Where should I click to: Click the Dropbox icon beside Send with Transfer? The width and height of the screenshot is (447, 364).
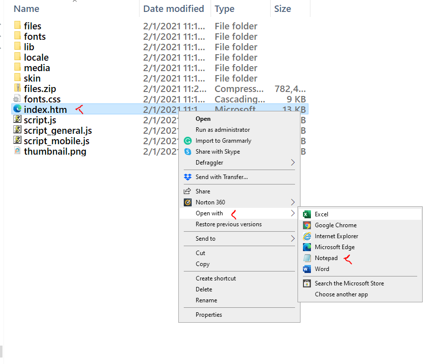(188, 177)
